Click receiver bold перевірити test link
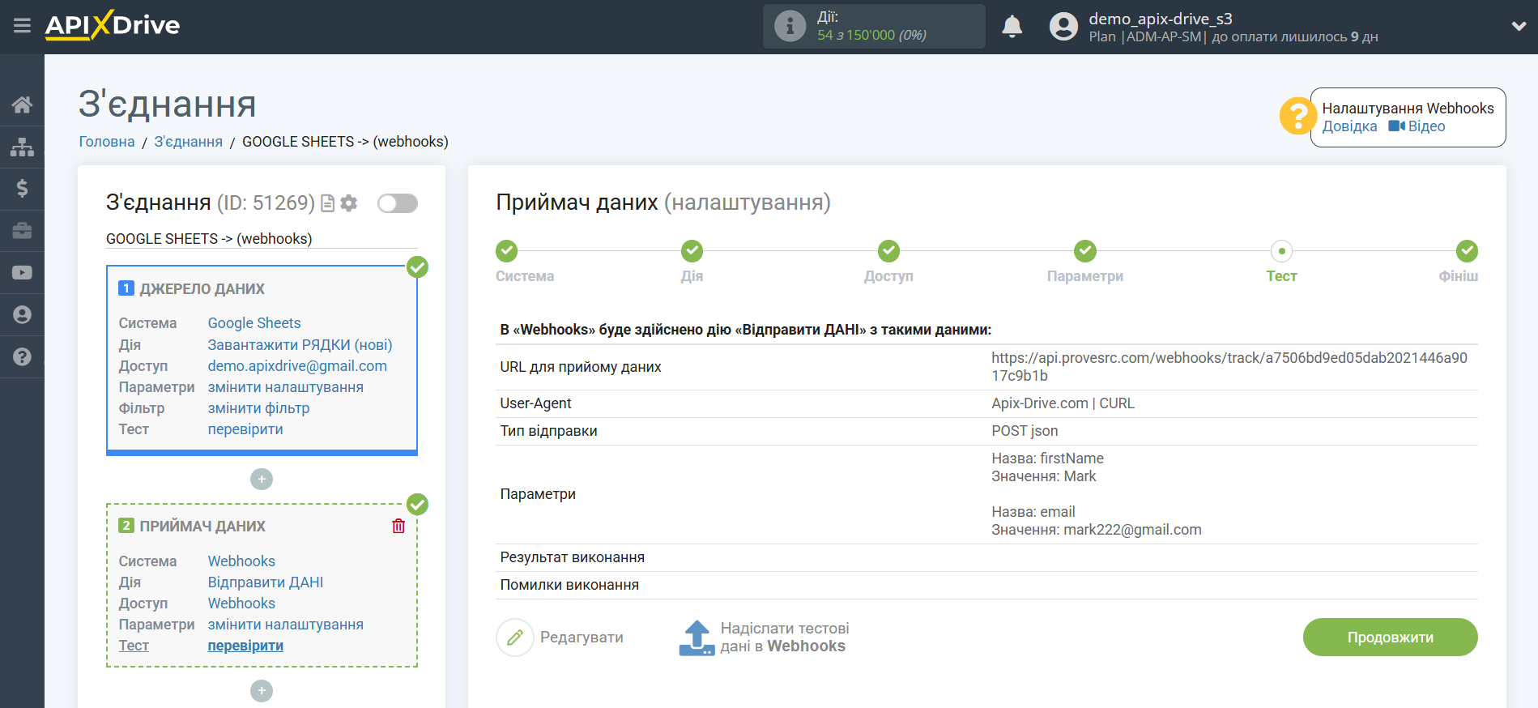This screenshot has width=1538, height=708. coord(245,646)
